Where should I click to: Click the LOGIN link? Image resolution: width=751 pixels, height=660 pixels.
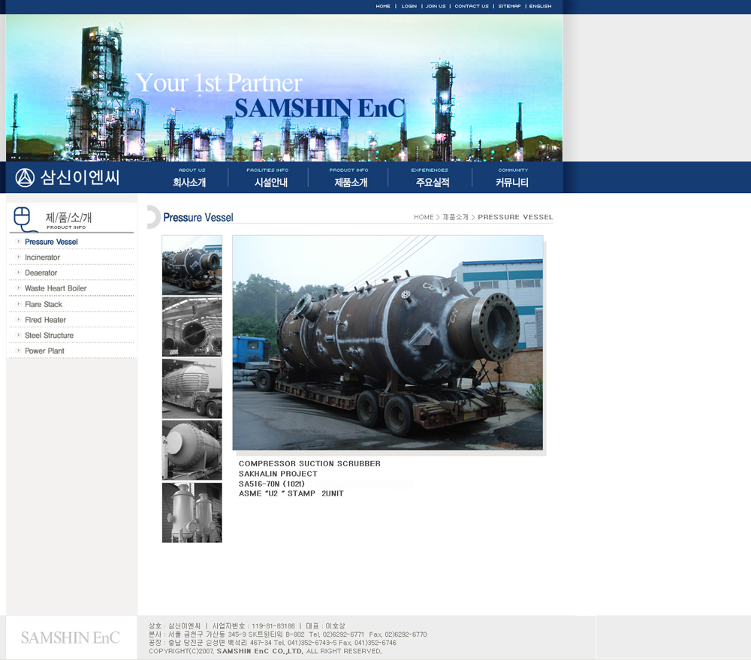409,6
